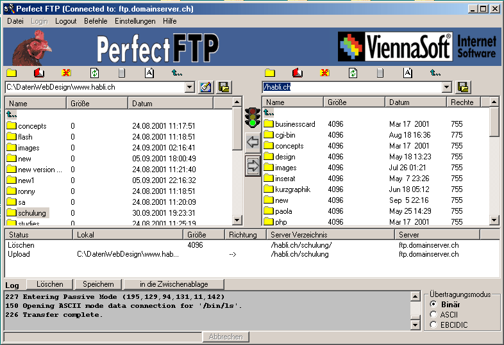Click the new folder icon in local toolbar
The image size is (504, 345).
12,73
